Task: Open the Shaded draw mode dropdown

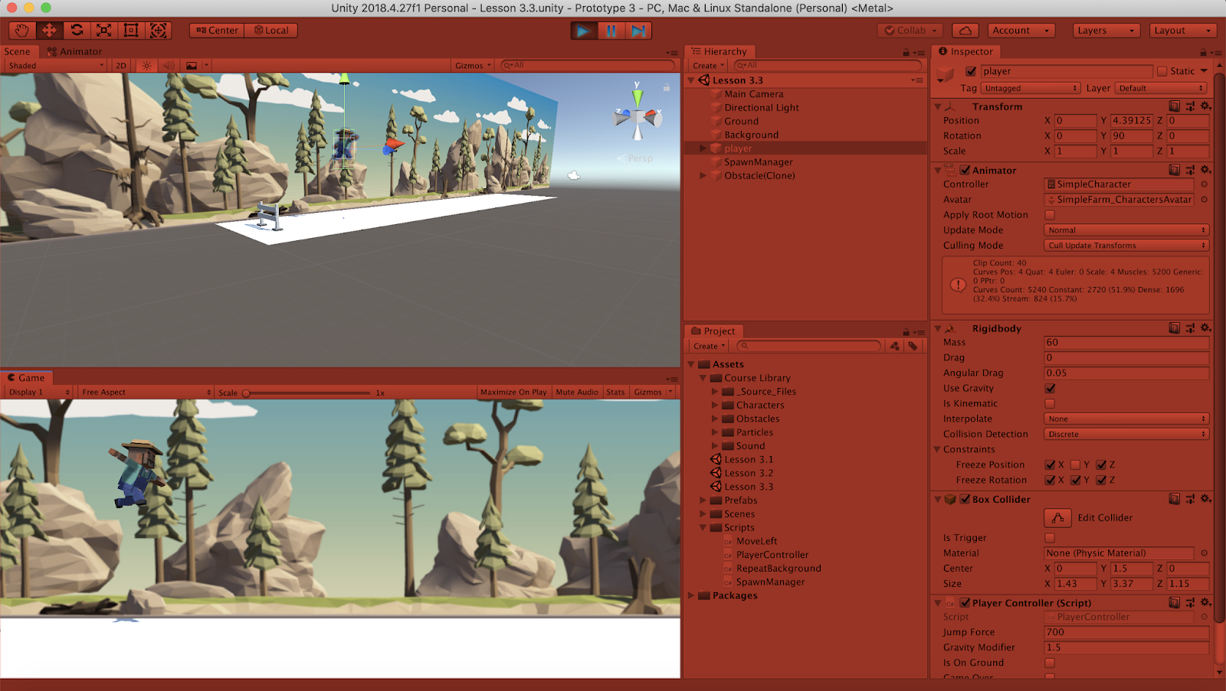Action: pos(56,66)
